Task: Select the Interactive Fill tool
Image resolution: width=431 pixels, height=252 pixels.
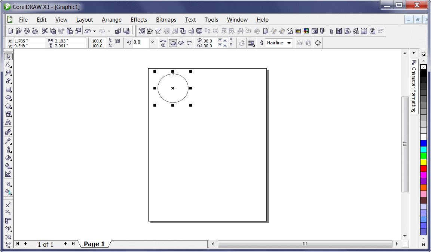Action: 8,166
